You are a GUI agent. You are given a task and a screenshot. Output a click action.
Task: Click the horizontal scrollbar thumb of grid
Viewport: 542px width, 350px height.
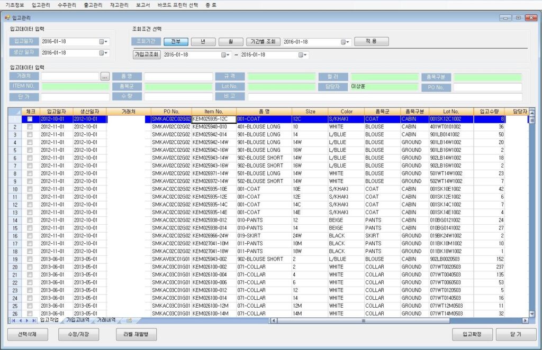click(364, 320)
